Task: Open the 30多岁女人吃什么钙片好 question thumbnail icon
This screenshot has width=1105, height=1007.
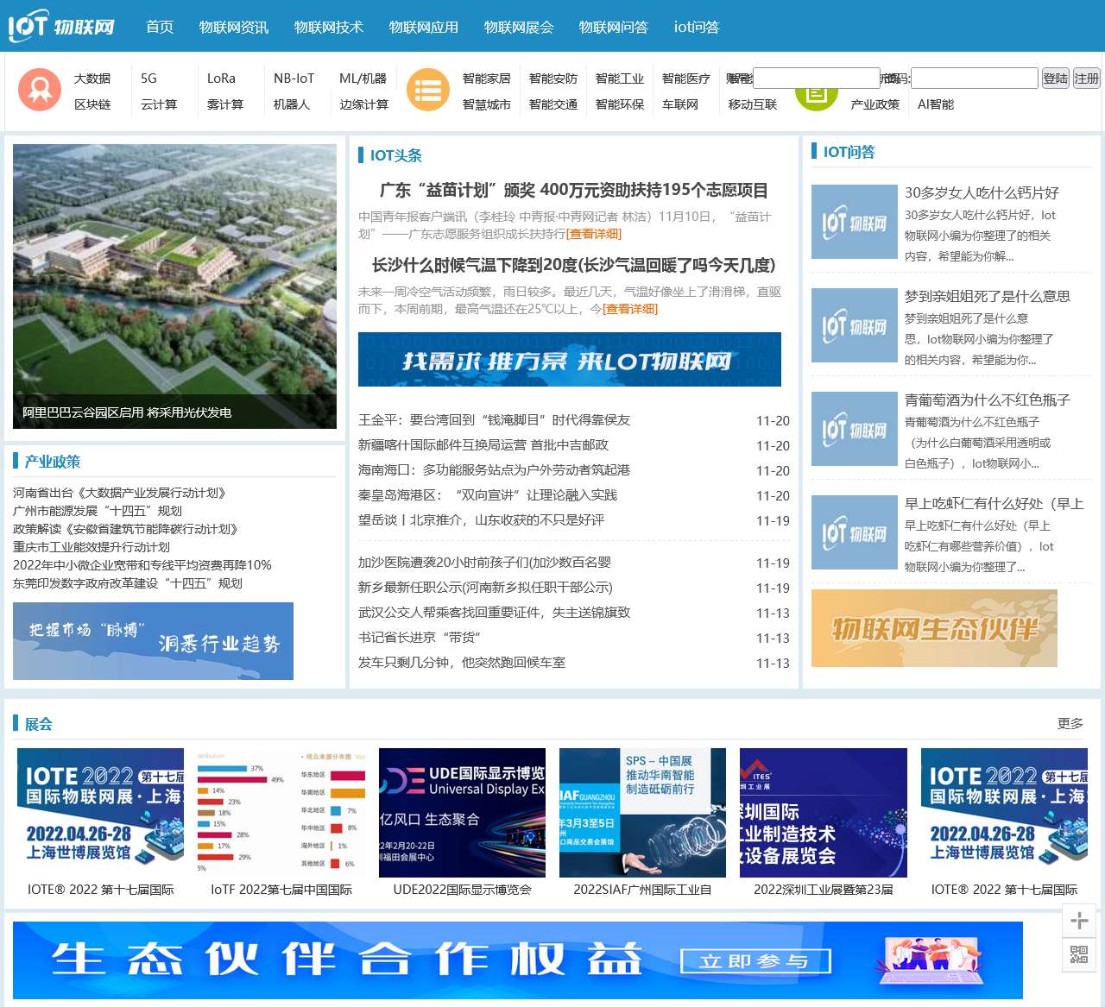Action: tap(855, 223)
